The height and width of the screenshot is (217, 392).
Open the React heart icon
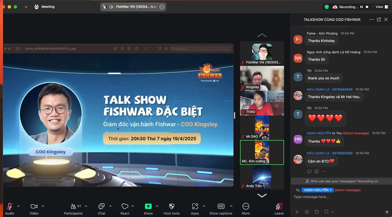point(125,206)
